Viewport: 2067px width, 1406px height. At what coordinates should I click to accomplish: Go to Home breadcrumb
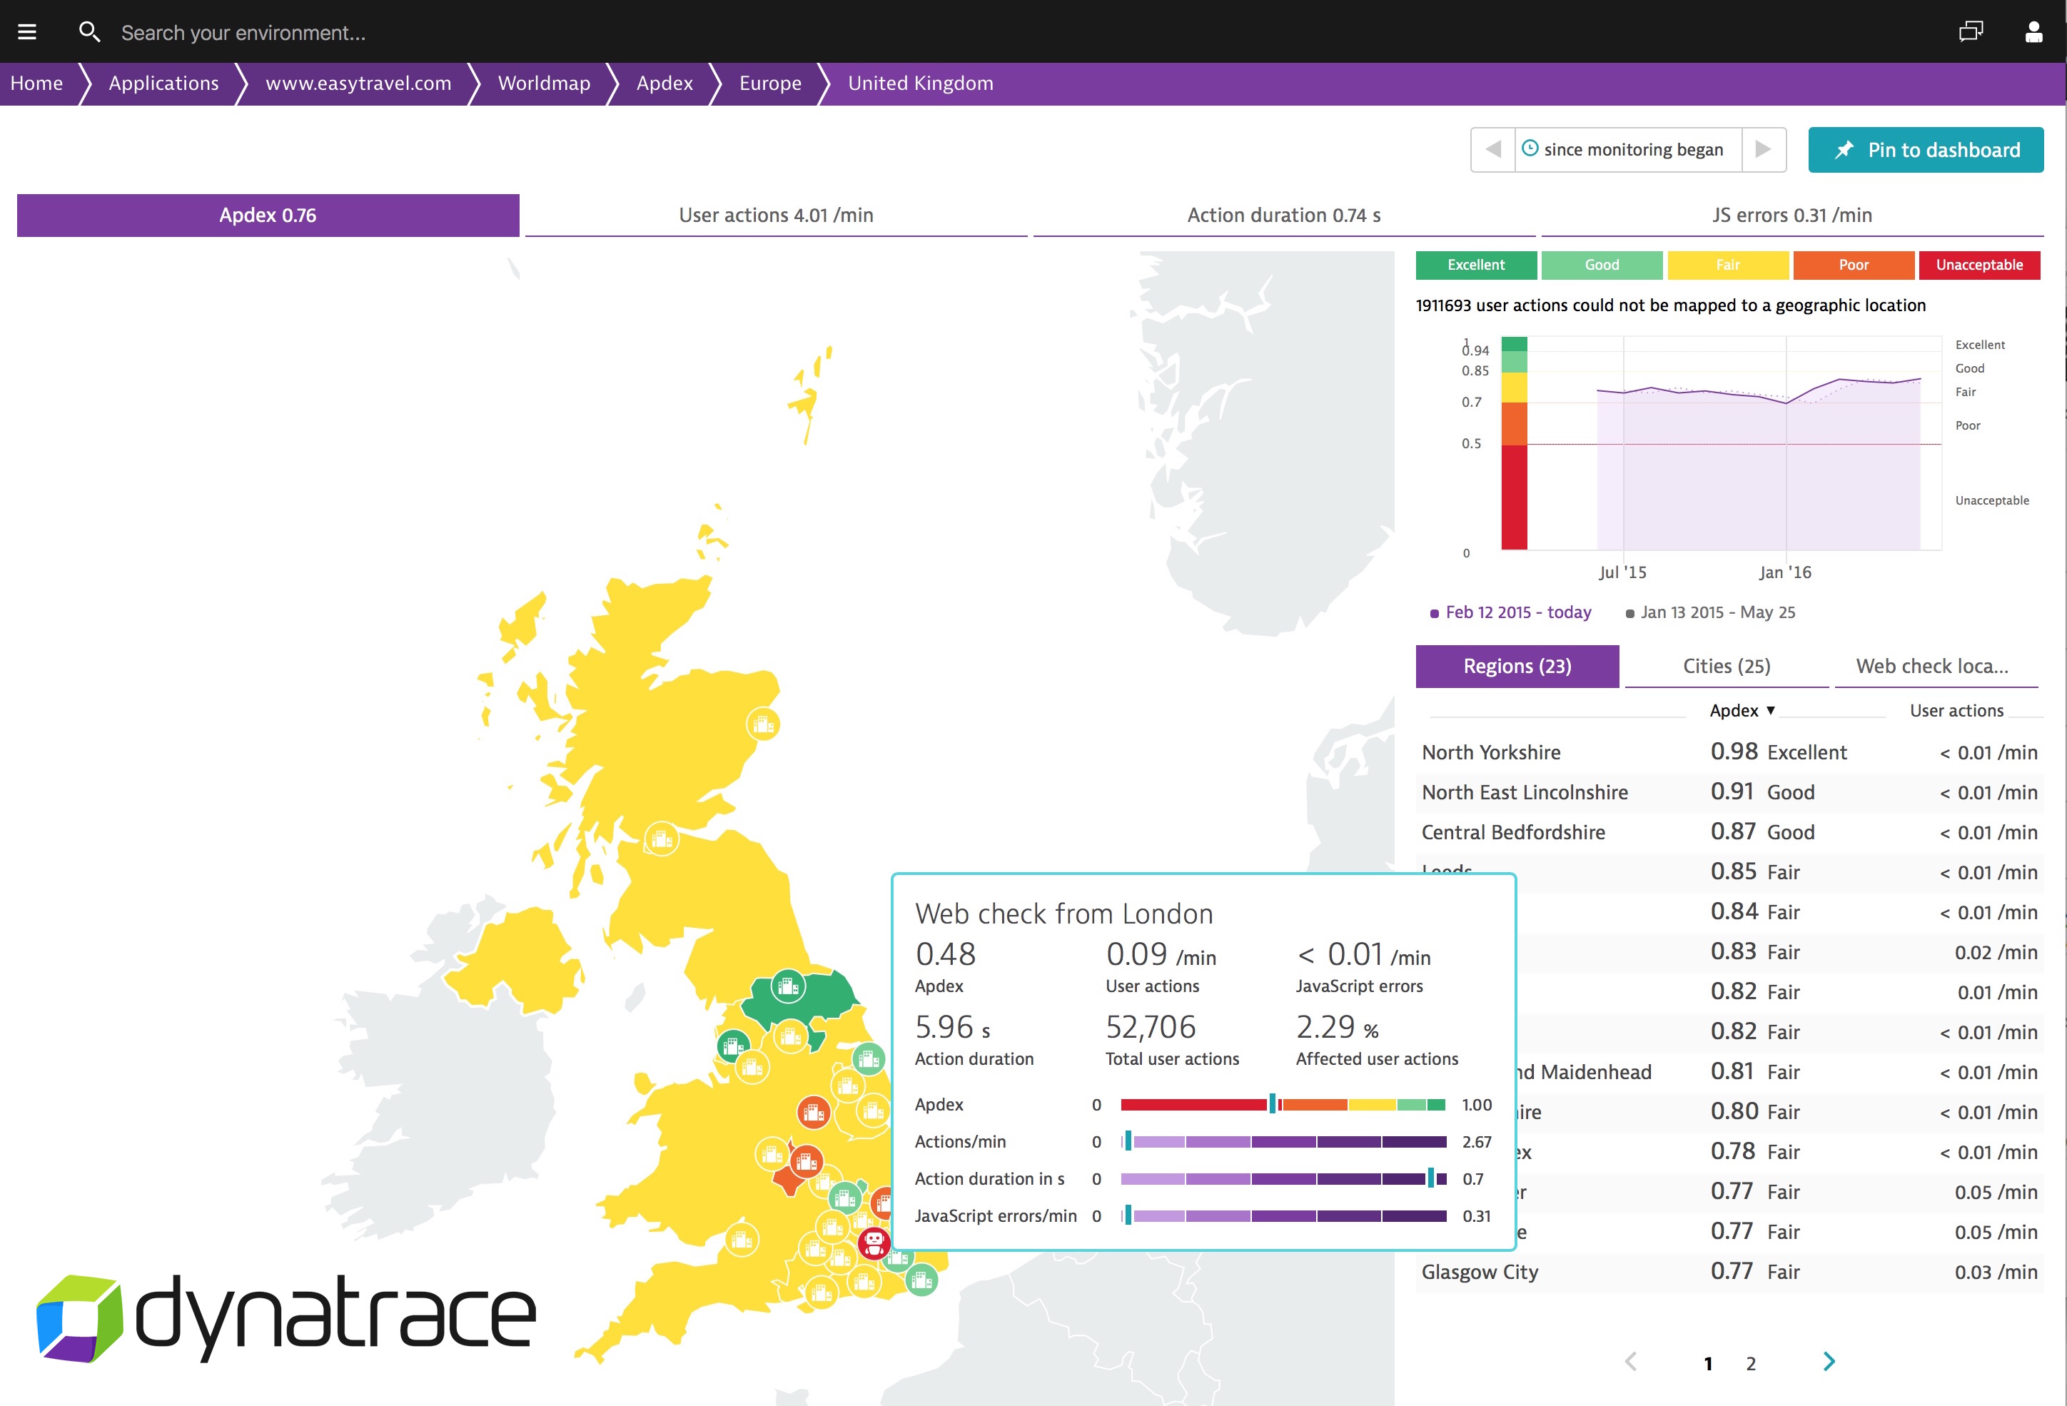coord(36,83)
